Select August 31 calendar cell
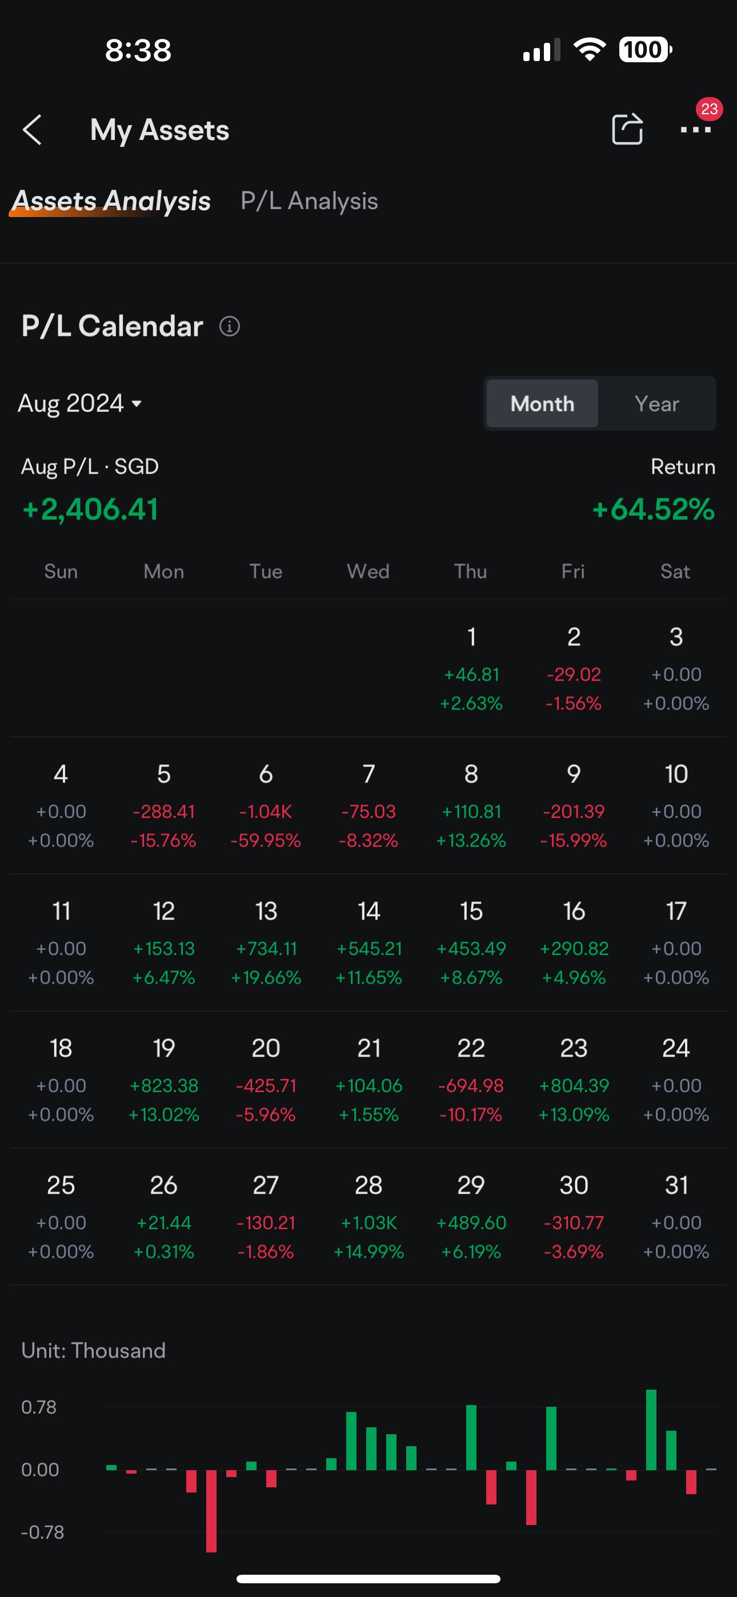Viewport: 737px width, 1597px height. [676, 1218]
